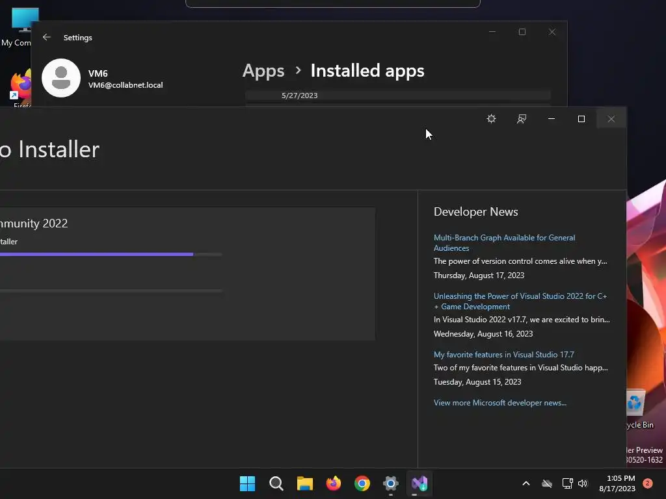666x499 pixels.
Task: Open taskbar Search
Action: 276,483
